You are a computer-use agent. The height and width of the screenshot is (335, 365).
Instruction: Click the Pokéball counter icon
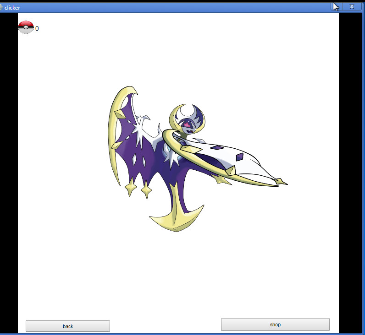pos(26,27)
